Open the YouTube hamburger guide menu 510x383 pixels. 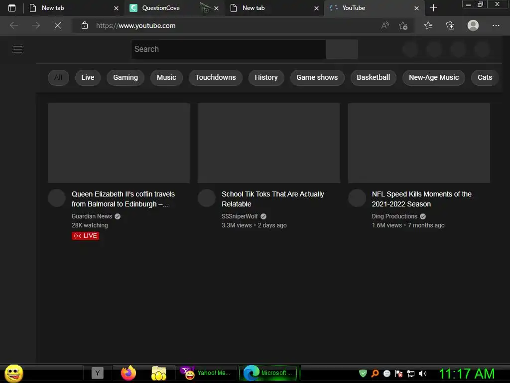point(18,49)
